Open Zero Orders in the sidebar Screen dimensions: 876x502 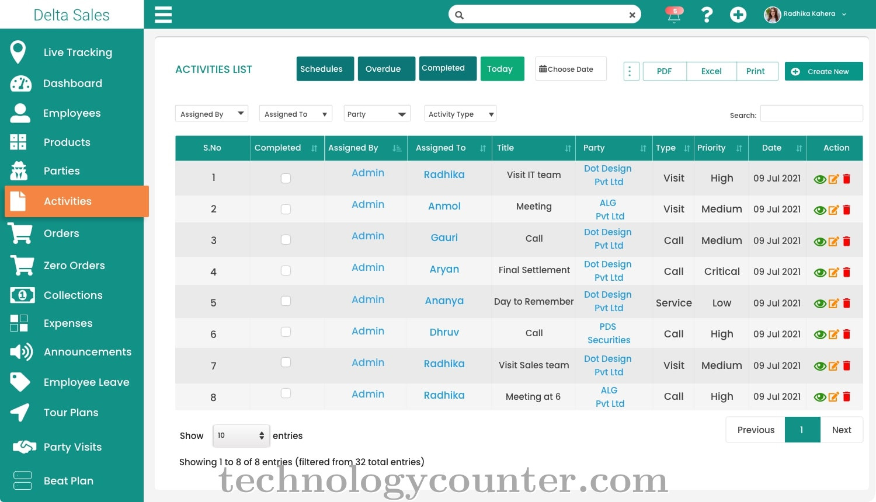[74, 265]
